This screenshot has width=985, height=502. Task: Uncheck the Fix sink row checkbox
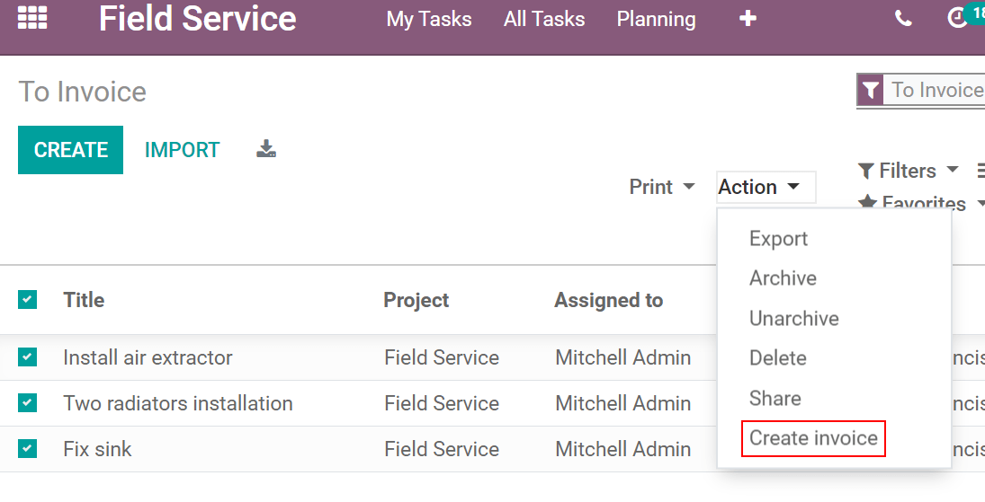(x=28, y=448)
